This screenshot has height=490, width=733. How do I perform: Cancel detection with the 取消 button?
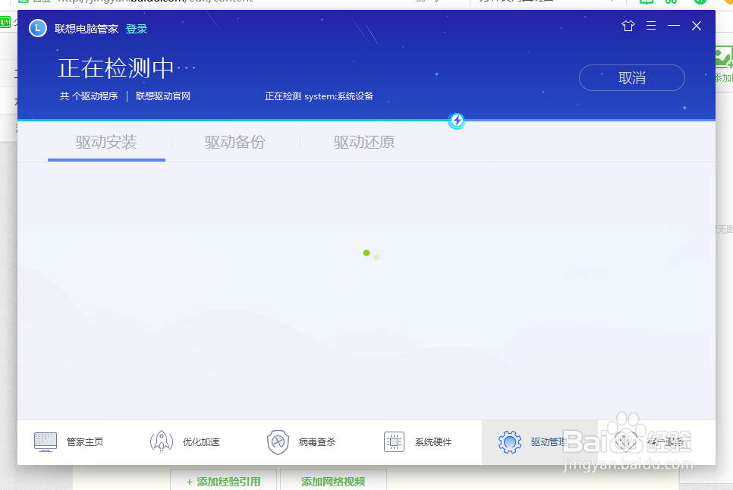click(632, 77)
